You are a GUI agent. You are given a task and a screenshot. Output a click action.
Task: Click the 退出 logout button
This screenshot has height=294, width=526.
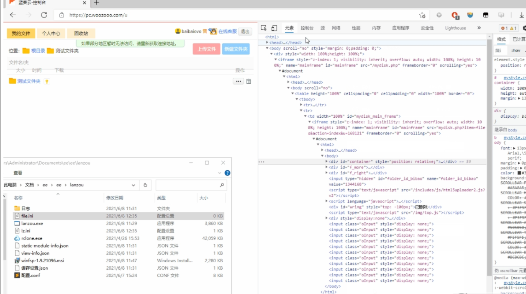[245, 31]
